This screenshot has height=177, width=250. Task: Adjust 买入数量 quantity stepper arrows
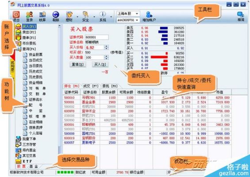click(106, 58)
